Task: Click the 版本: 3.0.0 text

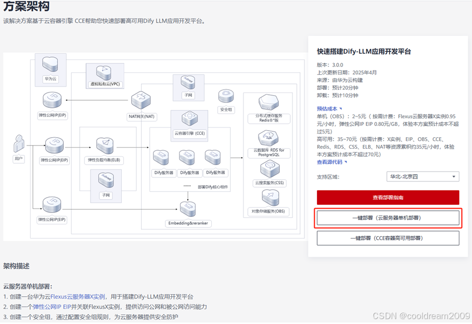Action: coord(330,65)
